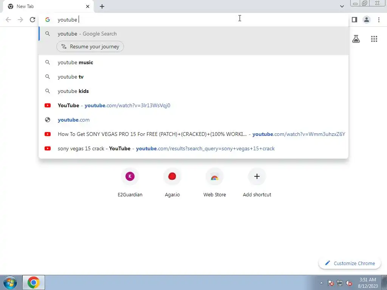Image resolution: width=387 pixels, height=290 pixels.
Task: Click magnifier icon beside youtube music
Action: [x=48, y=62]
